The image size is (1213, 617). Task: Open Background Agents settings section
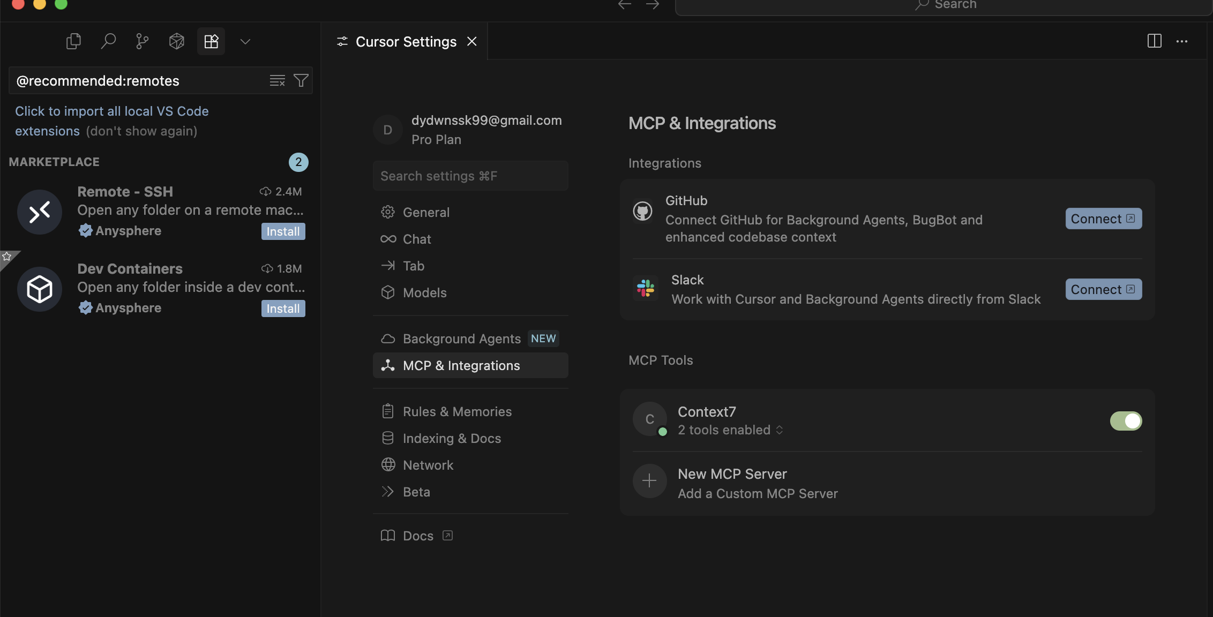pyautogui.click(x=461, y=338)
